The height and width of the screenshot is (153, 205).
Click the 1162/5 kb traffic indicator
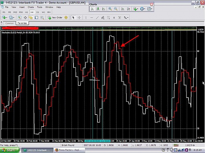190,145
